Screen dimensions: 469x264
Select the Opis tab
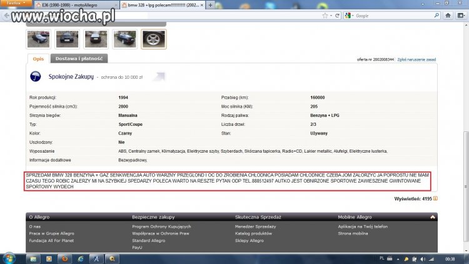click(x=38, y=59)
